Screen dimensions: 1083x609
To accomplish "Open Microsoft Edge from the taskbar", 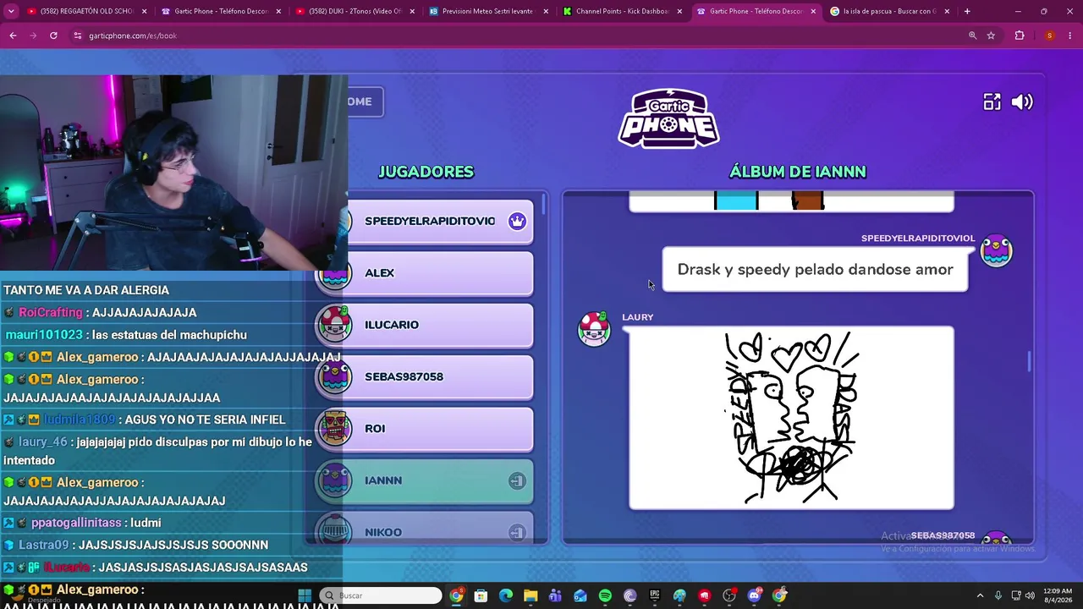I will click(506, 595).
